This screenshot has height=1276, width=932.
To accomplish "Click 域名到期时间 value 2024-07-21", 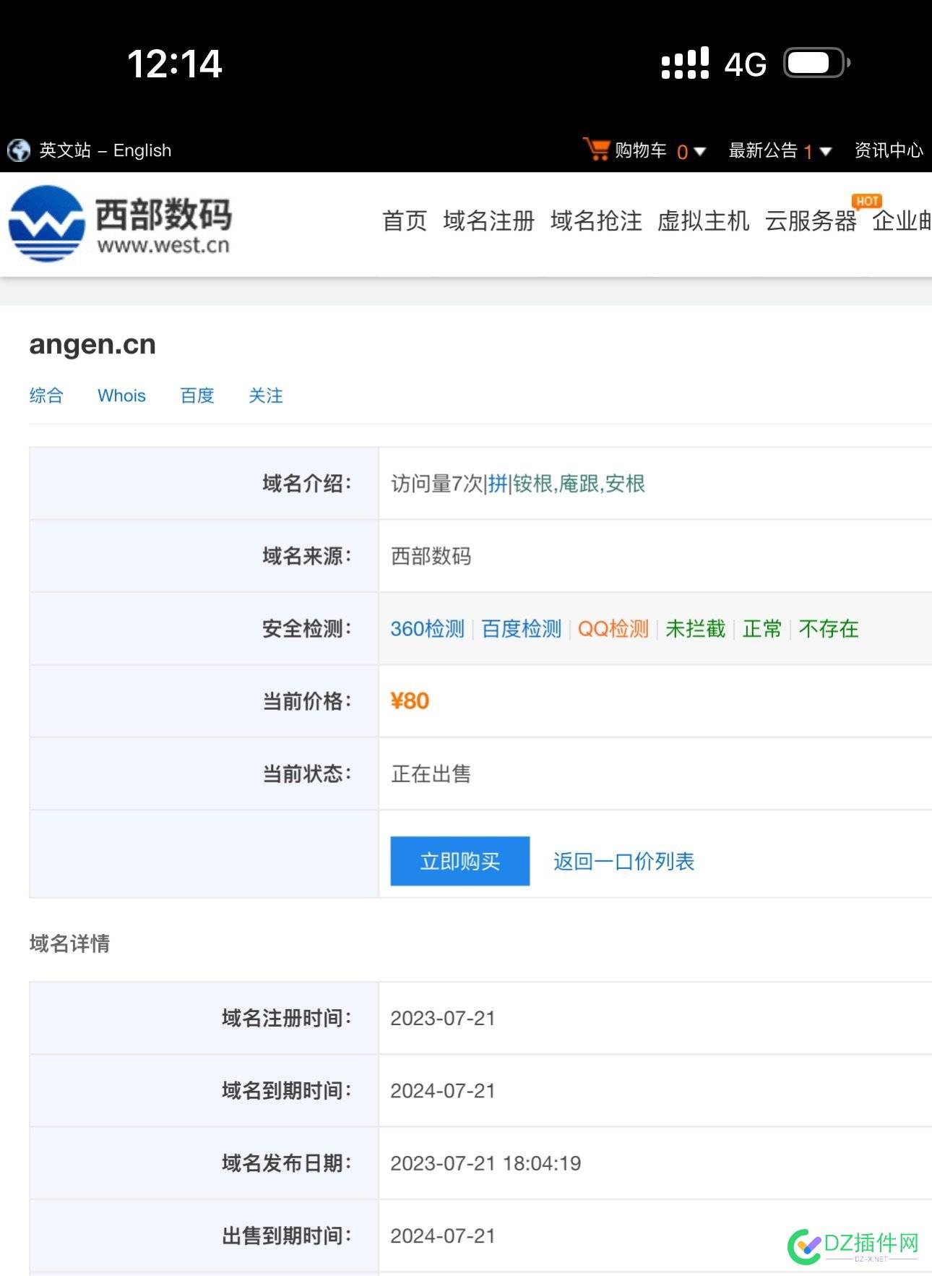I will tap(443, 1091).
